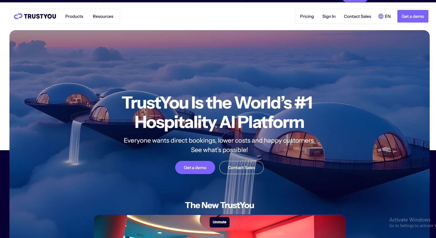The height and width of the screenshot is (238, 436).
Task: Open the Resources menu
Action: pos(103,16)
